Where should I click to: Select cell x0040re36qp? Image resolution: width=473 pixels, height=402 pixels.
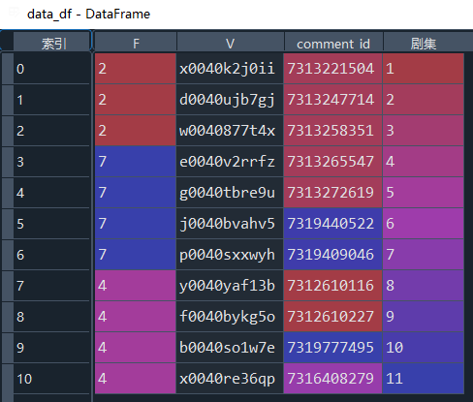point(230,379)
